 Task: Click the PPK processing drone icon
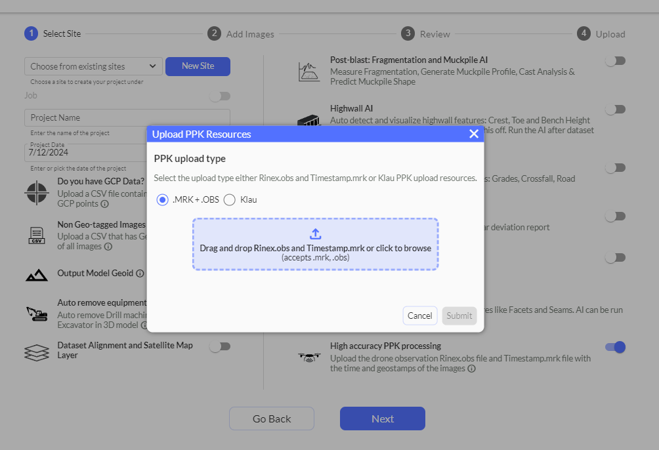[308, 357]
